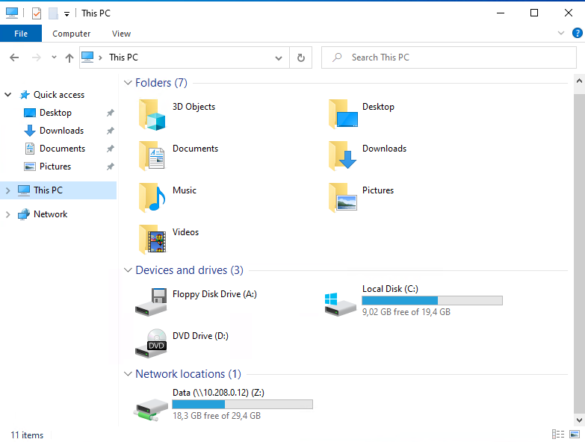This screenshot has height=442, width=585.
Task: Click the pin icon next to Desktop
Action: [111, 113]
